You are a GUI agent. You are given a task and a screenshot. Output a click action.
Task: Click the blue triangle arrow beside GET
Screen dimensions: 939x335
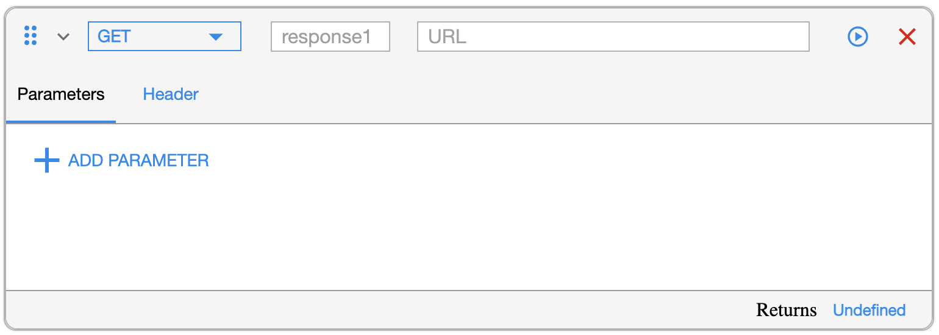point(216,37)
